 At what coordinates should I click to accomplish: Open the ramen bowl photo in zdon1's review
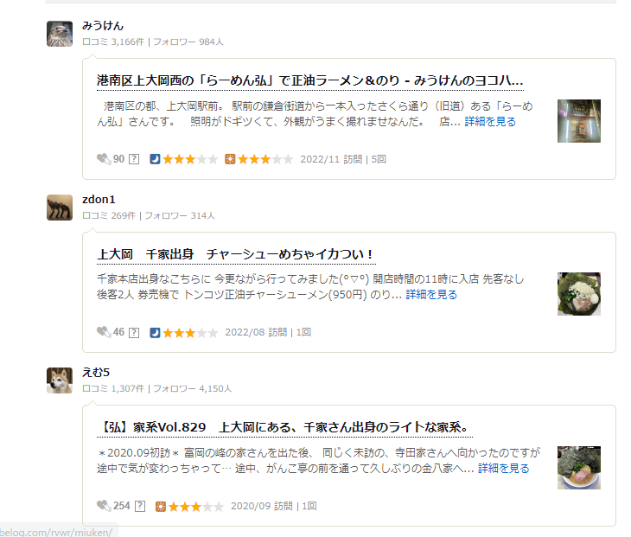coord(578,294)
